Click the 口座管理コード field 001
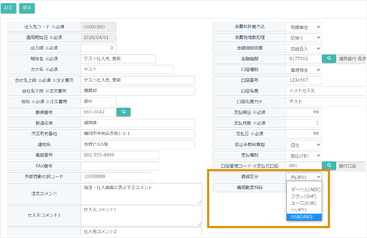Screen dimensions: 367x238 click(304, 166)
